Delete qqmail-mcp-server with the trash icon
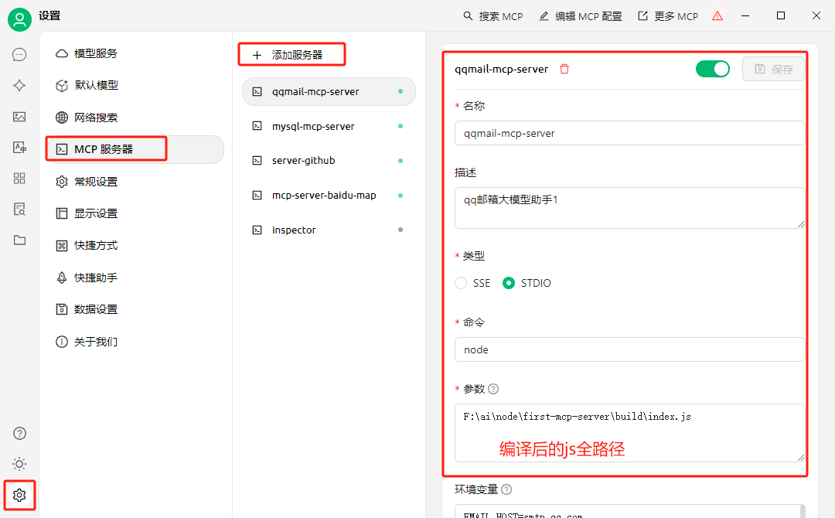The image size is (835, 518). pos(564,69)
